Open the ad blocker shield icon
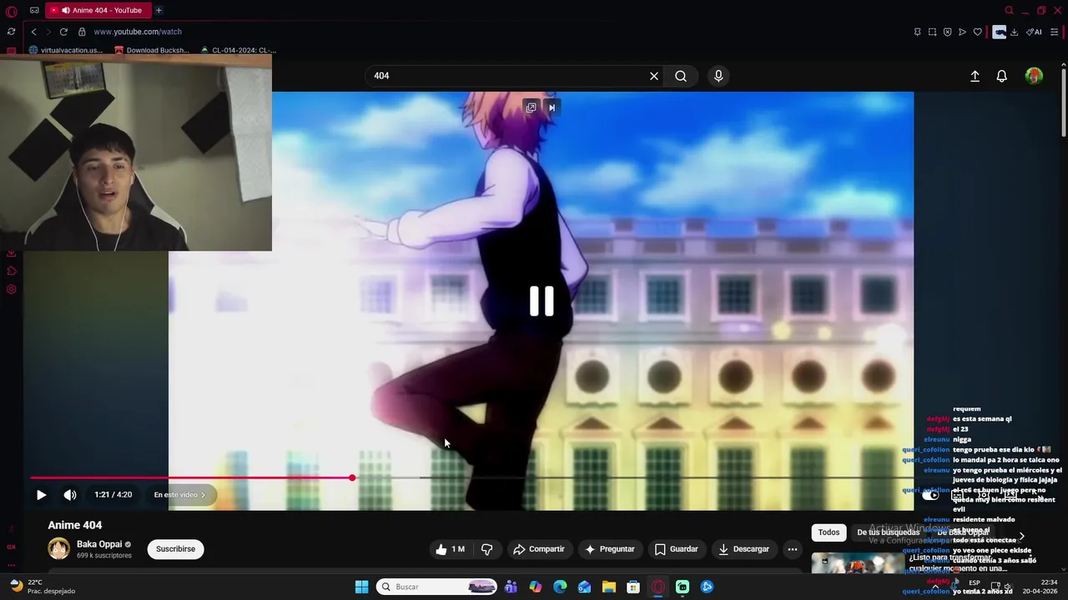1068x600 pixels. click(947, 32)
